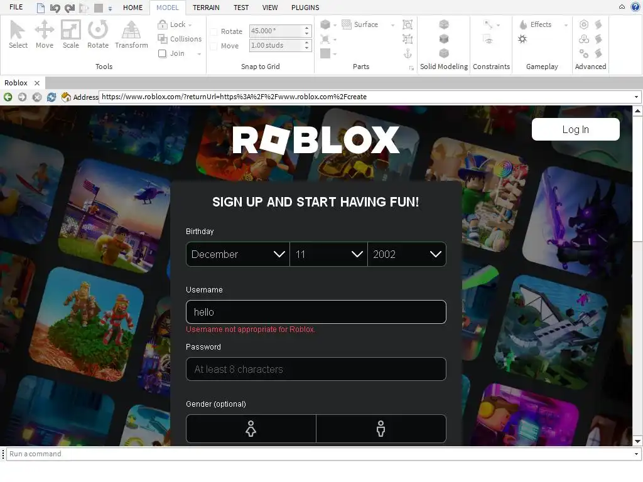Toggle the Join checkbox
643x482 pixels.
(x=163, y=54)
